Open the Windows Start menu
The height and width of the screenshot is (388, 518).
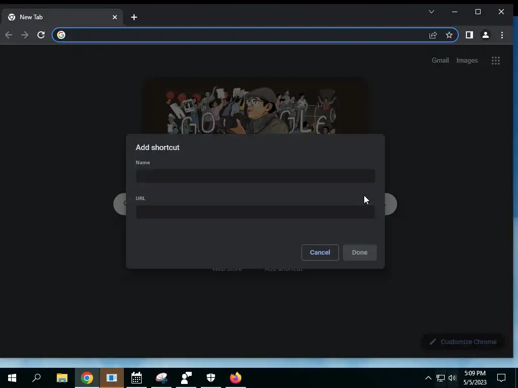point(12,378)
